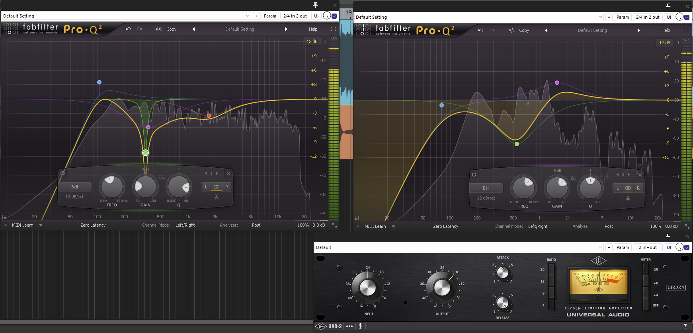693x333 pixels.
Task: Open 2 in+out routing in UAD window
Action: [x=648, y=247]
